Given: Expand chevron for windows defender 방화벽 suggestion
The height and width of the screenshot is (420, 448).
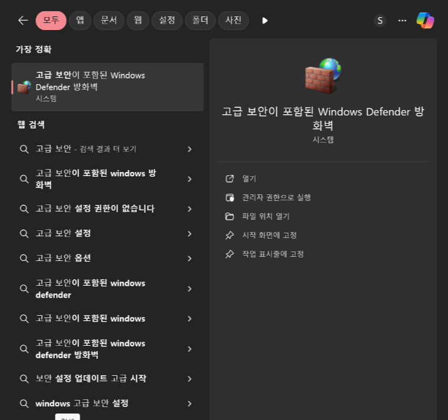Looking at the screenshot, I should [189, 349].
